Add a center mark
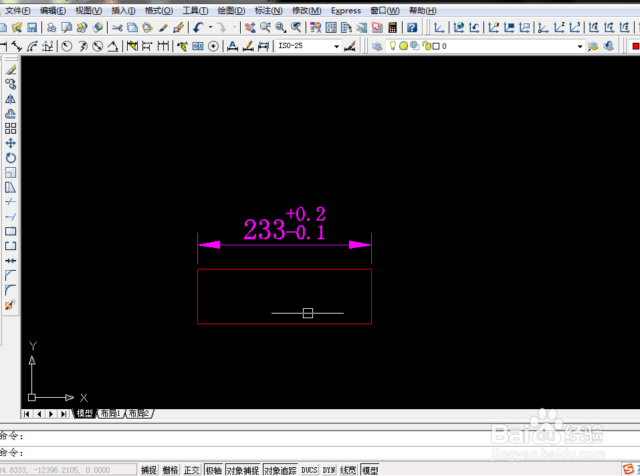Image resolution: width=640 pixels, height=476 pixels. click(213, 46)
